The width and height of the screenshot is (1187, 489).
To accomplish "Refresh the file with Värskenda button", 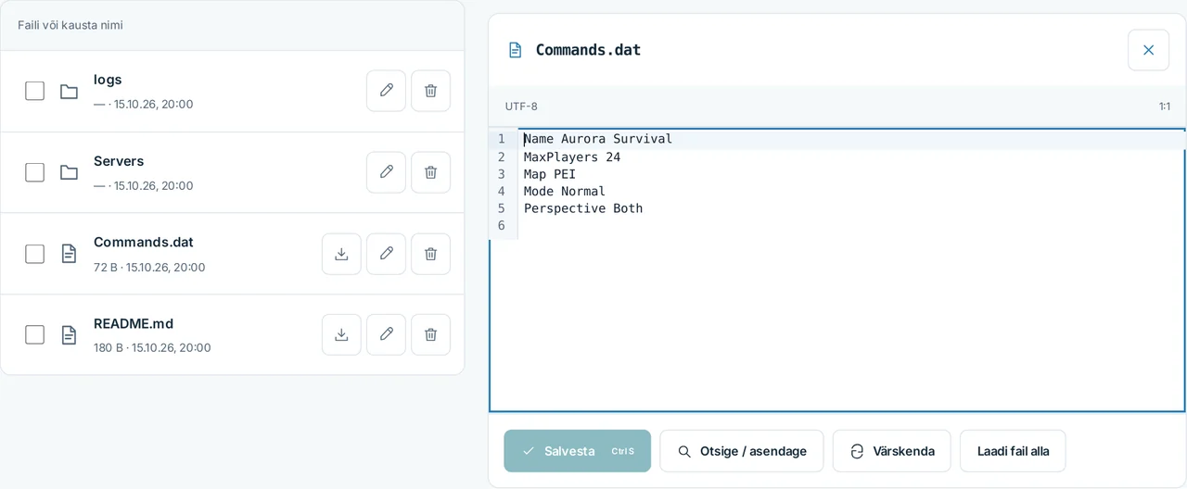I will [891, 451].
